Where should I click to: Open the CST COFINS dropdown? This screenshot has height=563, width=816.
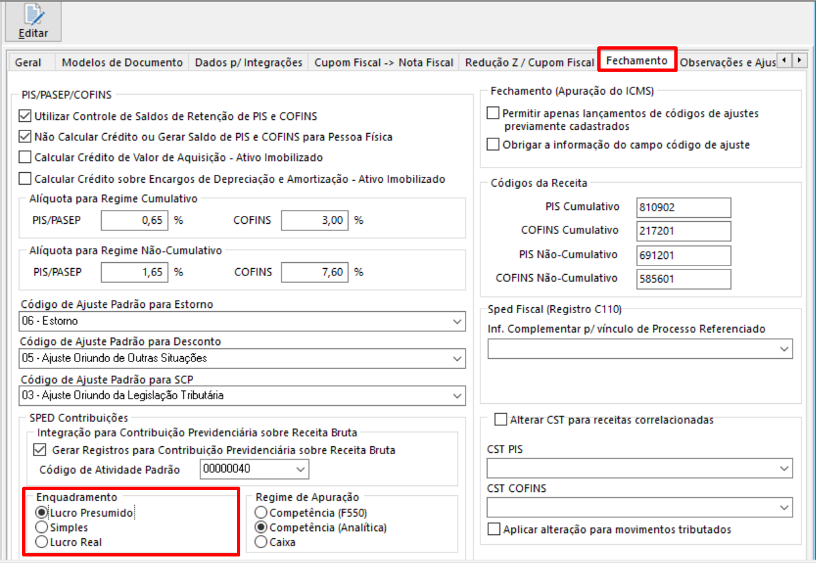[x=640, y=507]
